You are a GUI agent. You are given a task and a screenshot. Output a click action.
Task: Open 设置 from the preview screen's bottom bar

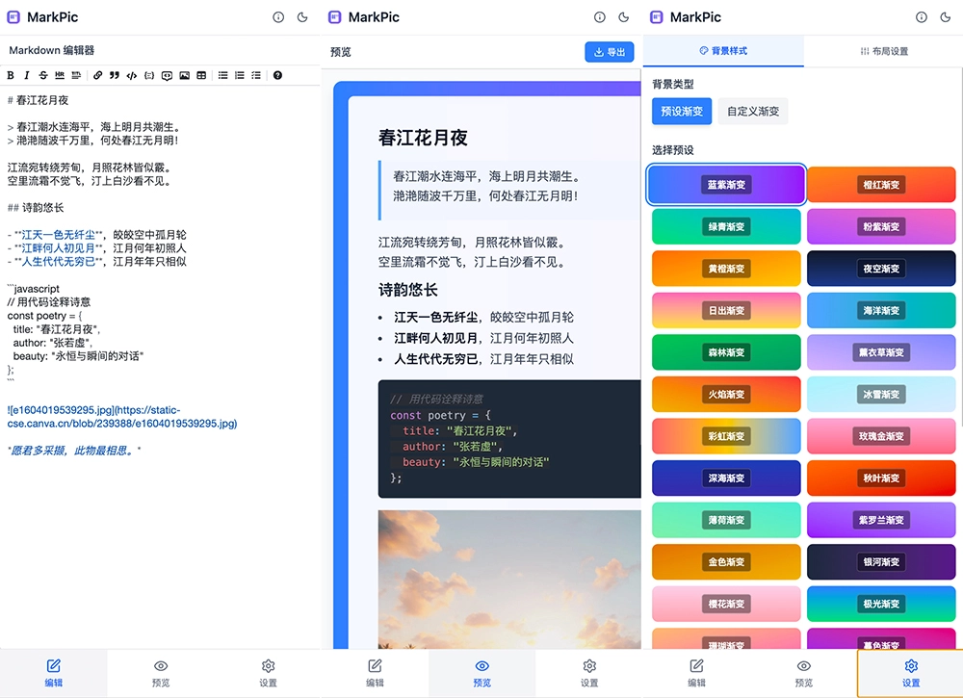click(x=589, y=673)
